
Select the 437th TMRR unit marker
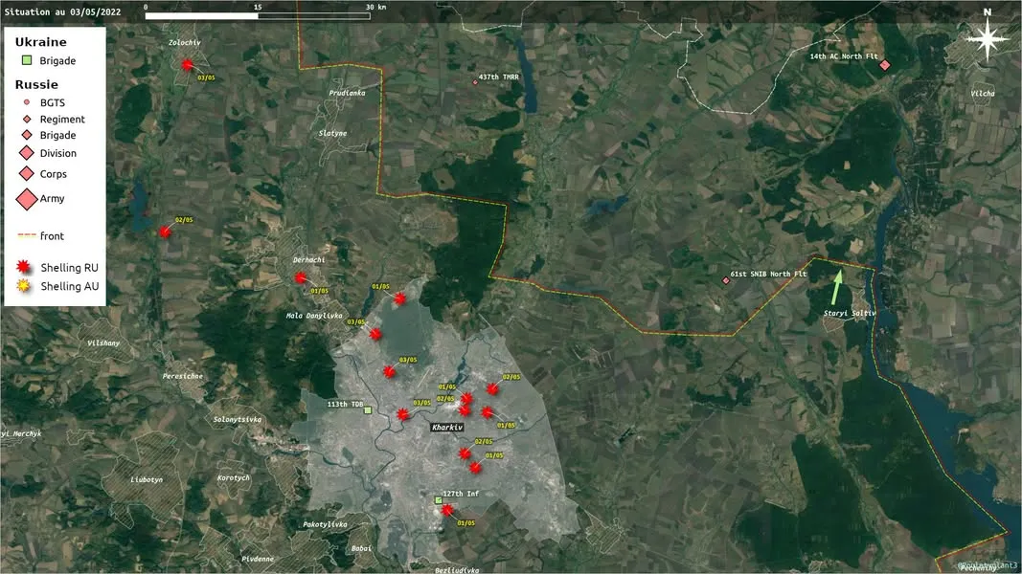(x=475, y=82)
